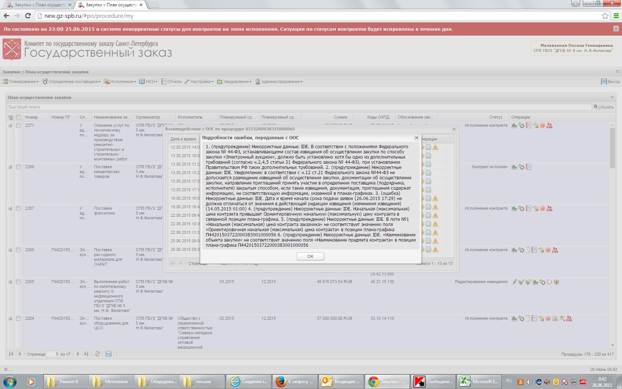Click red participants icon in row 2267
The height and width of the screenshot is (389, 622).
549,209
